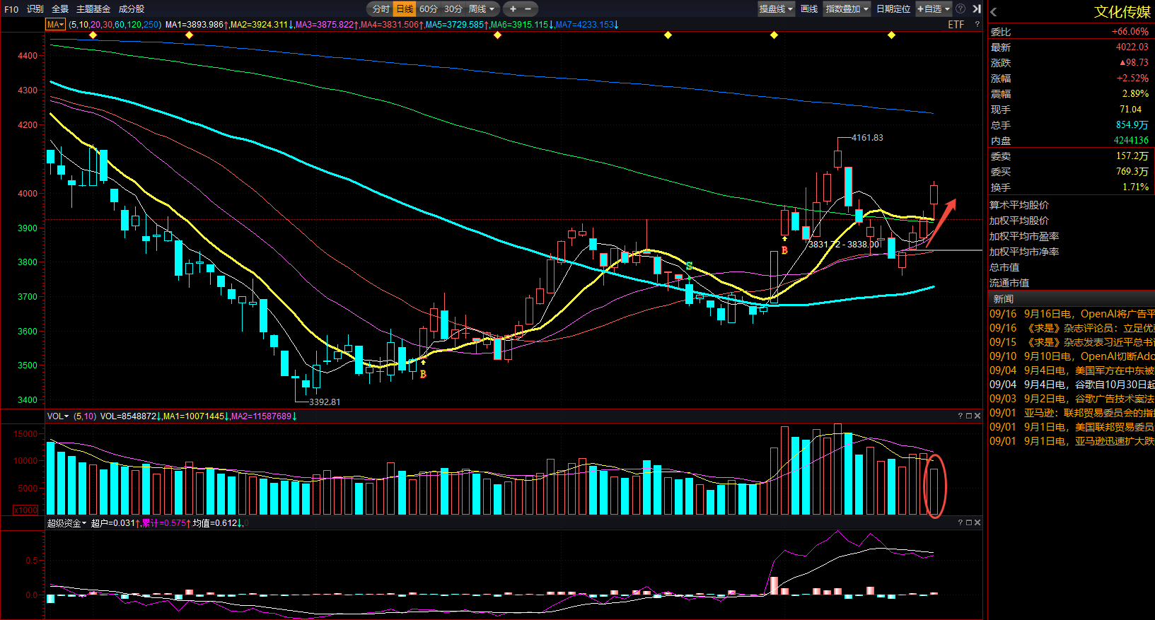Image resolution: width=1155 pixels, height=620 pixels.
Task: Zoom out the chart with minus button
Action: [x=528, y=8]
